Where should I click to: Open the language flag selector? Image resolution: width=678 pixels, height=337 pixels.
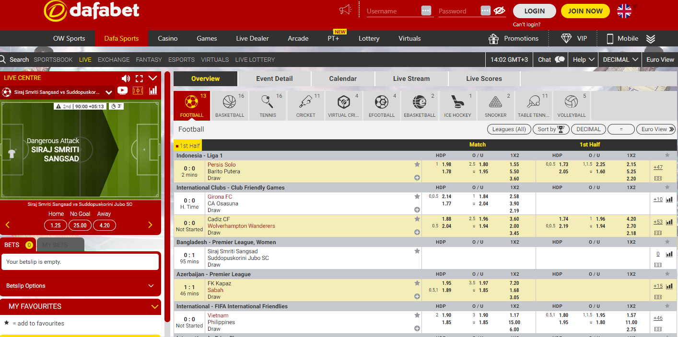(624, 11)
